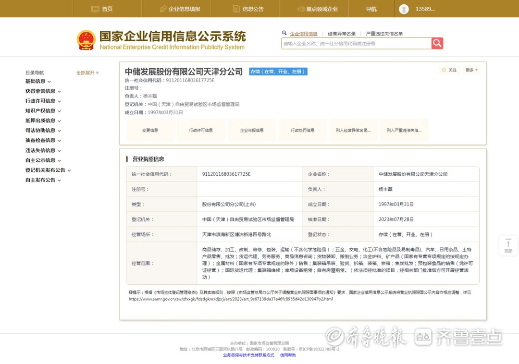Select the 严重违法失信名单 search tab
Viewport: 519px width, 364px height.
[x=384, y=34]
